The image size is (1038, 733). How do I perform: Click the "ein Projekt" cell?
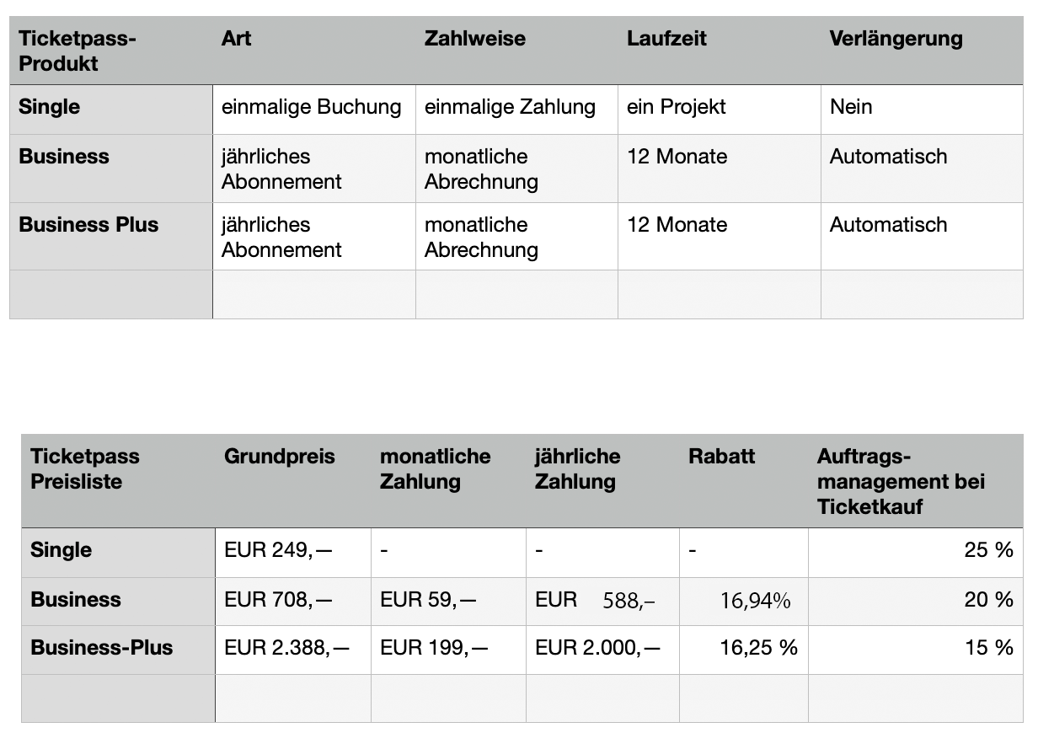[x=676, y=108]
